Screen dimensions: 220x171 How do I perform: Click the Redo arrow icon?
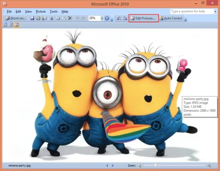[83, 18]
